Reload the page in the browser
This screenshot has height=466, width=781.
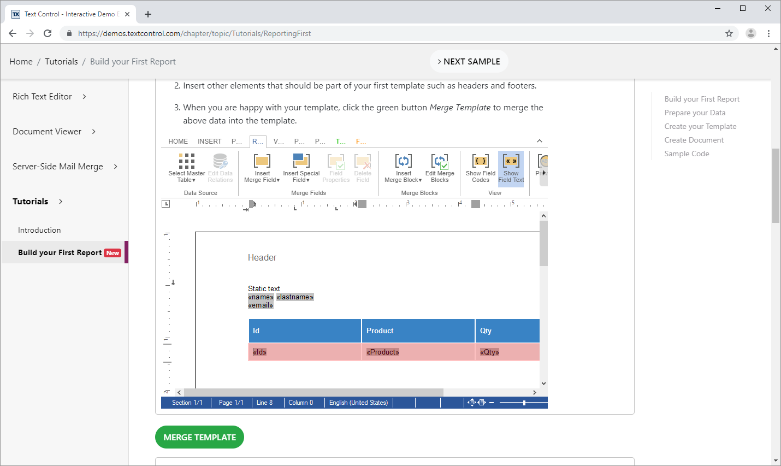[x=48, y=33]
